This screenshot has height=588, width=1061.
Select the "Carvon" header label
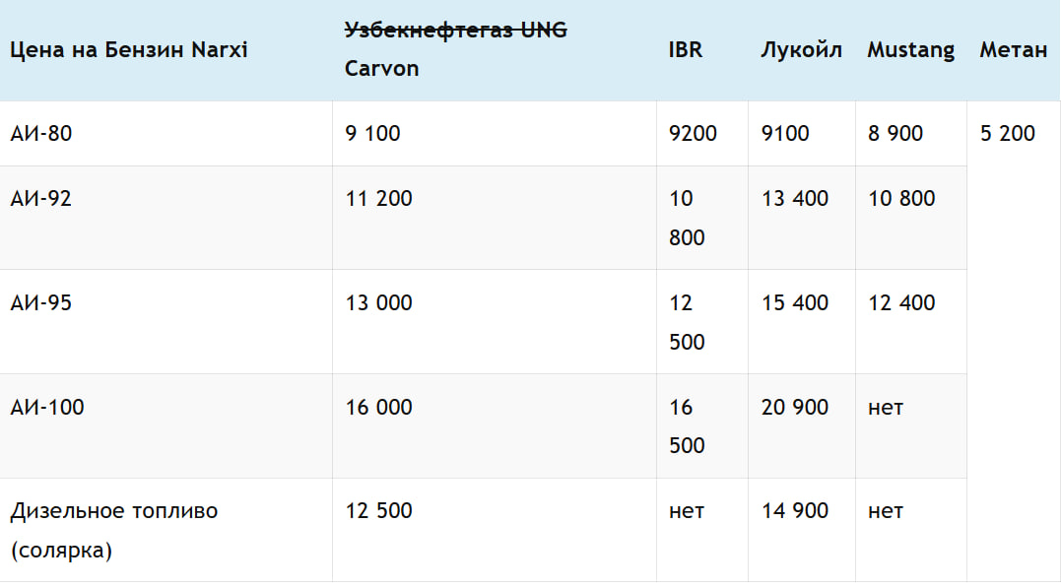point(381,69)
